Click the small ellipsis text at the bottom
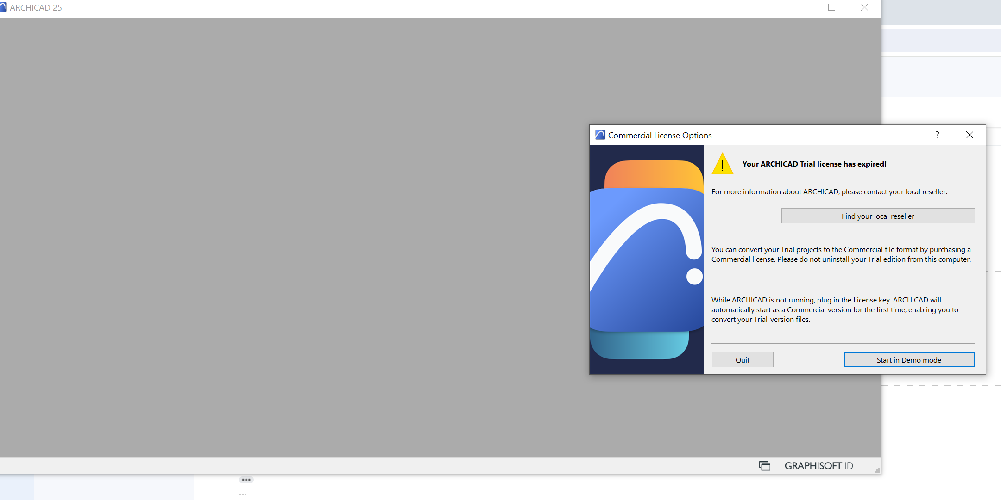 point(243,494)
